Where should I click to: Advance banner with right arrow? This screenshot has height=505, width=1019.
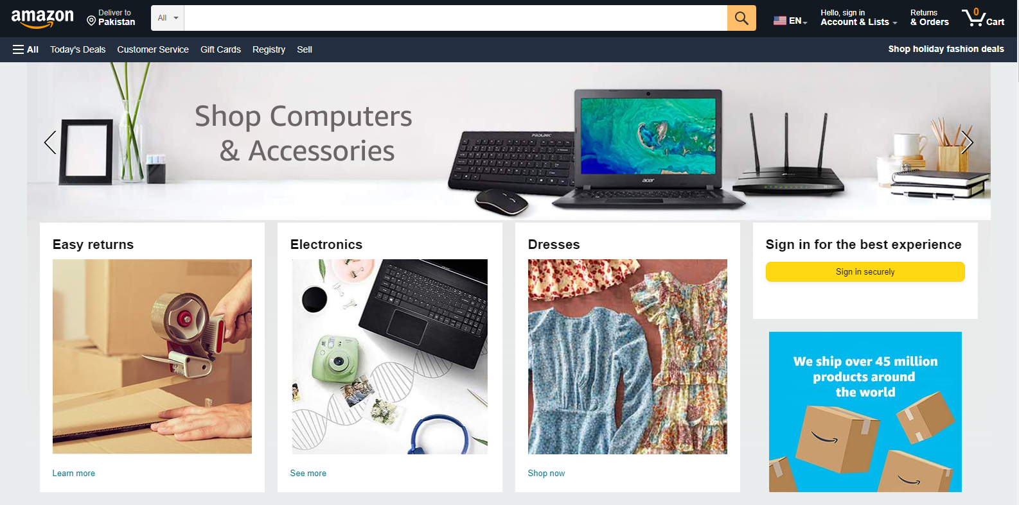(967, 142)
